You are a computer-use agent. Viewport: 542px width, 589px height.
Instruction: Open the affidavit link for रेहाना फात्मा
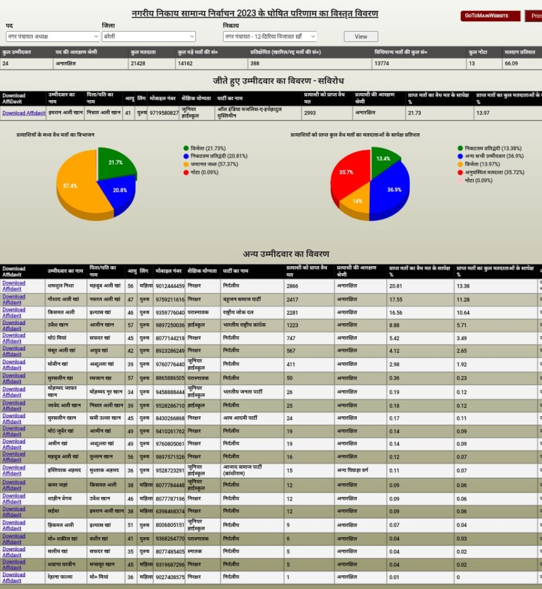13,577
